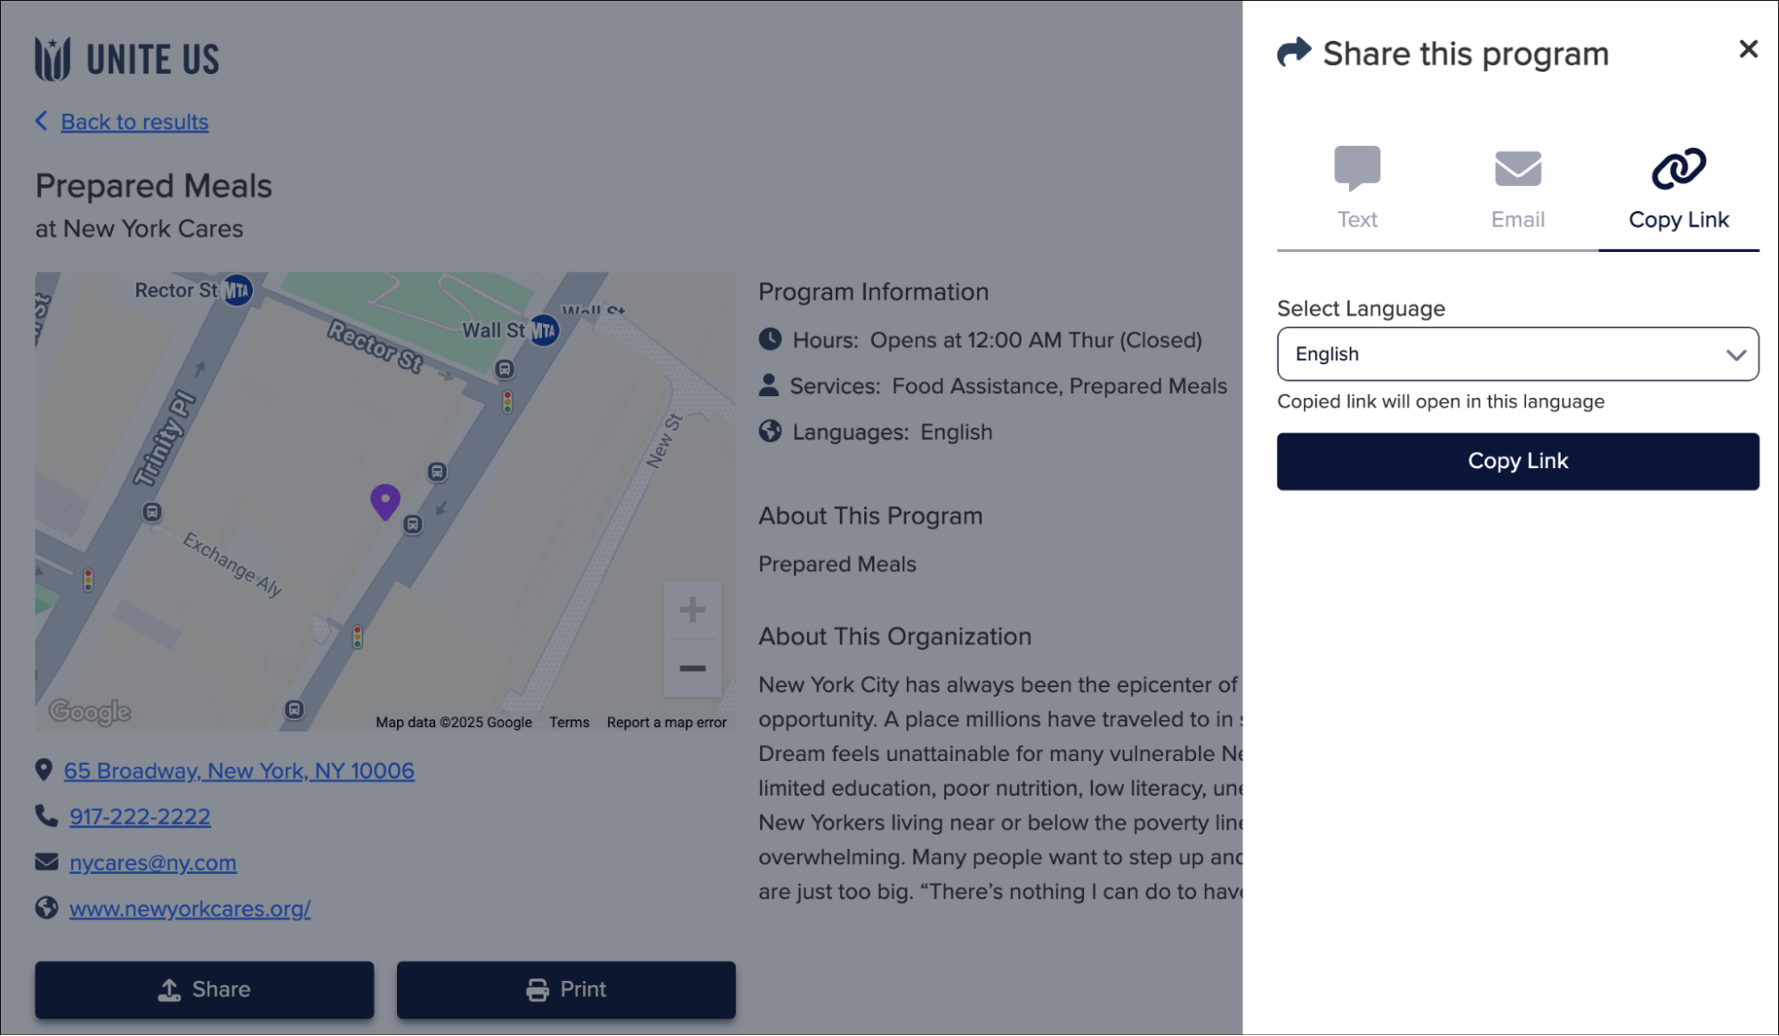Click the Print button

point(565,989)
